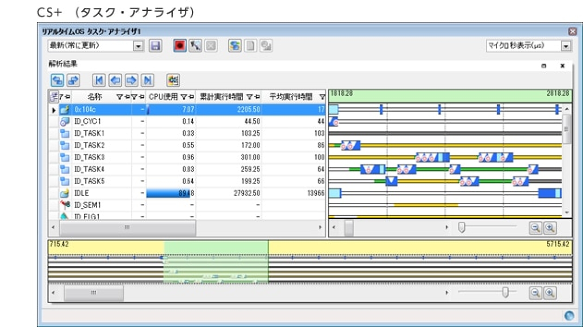Click the column chooser icon at the table's top-left corner
Screen dimensions: 583x327
click(x=54, y=97)
